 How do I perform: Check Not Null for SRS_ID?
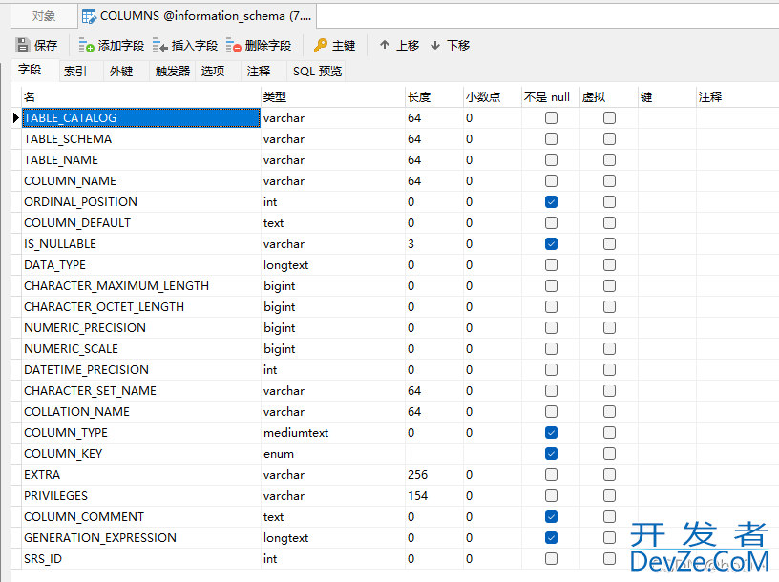(x=551, y=559)
